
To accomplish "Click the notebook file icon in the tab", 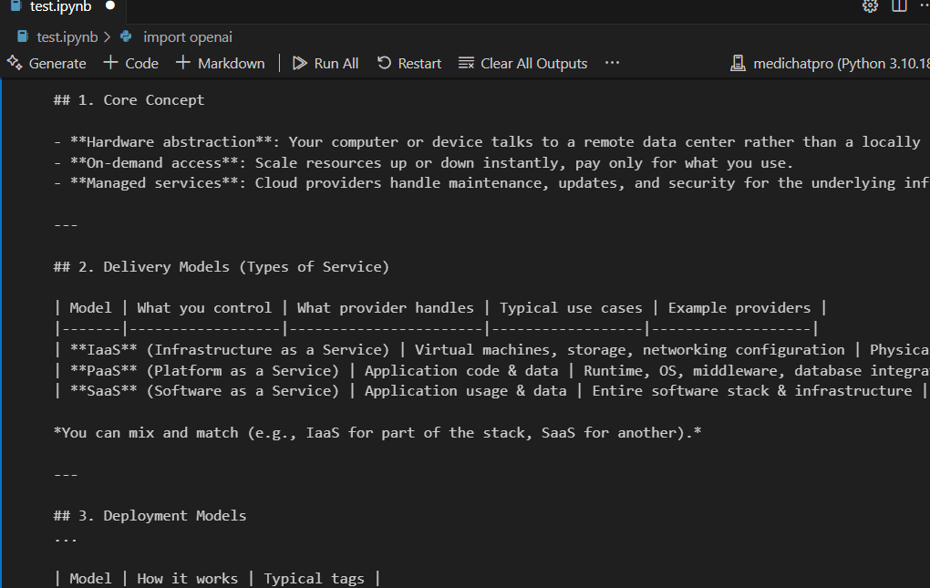I will click(x=15, y=6).
